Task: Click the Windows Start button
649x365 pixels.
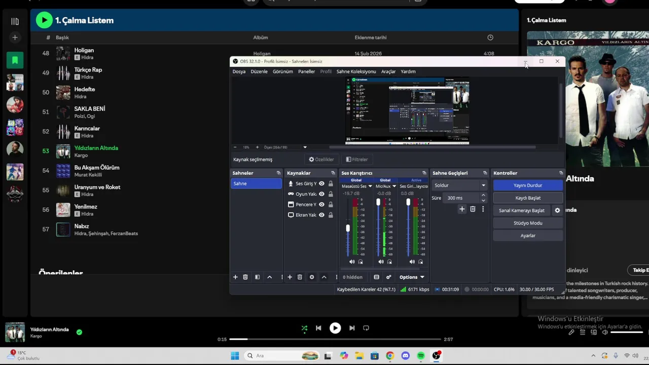Action: point(234,356)
